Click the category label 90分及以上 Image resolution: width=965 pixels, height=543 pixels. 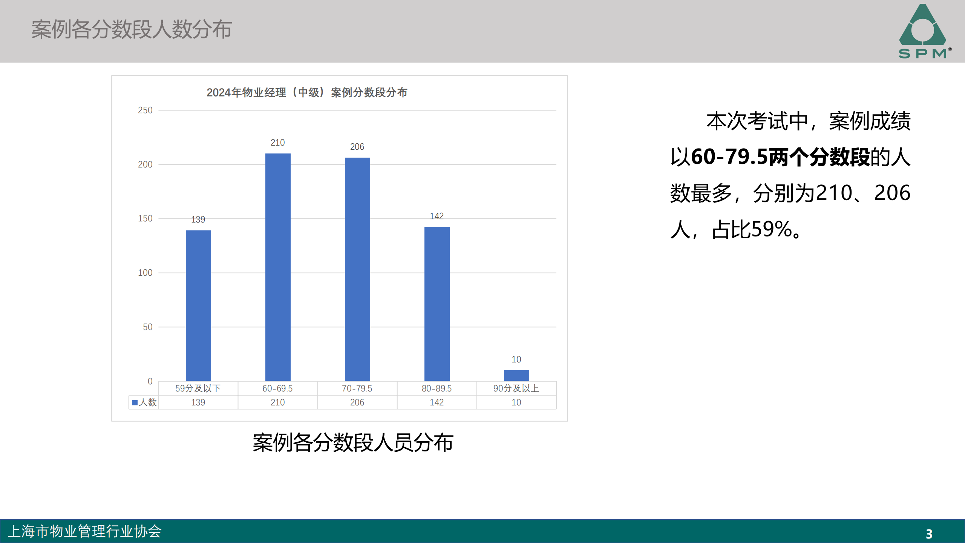tap(516, 388)
